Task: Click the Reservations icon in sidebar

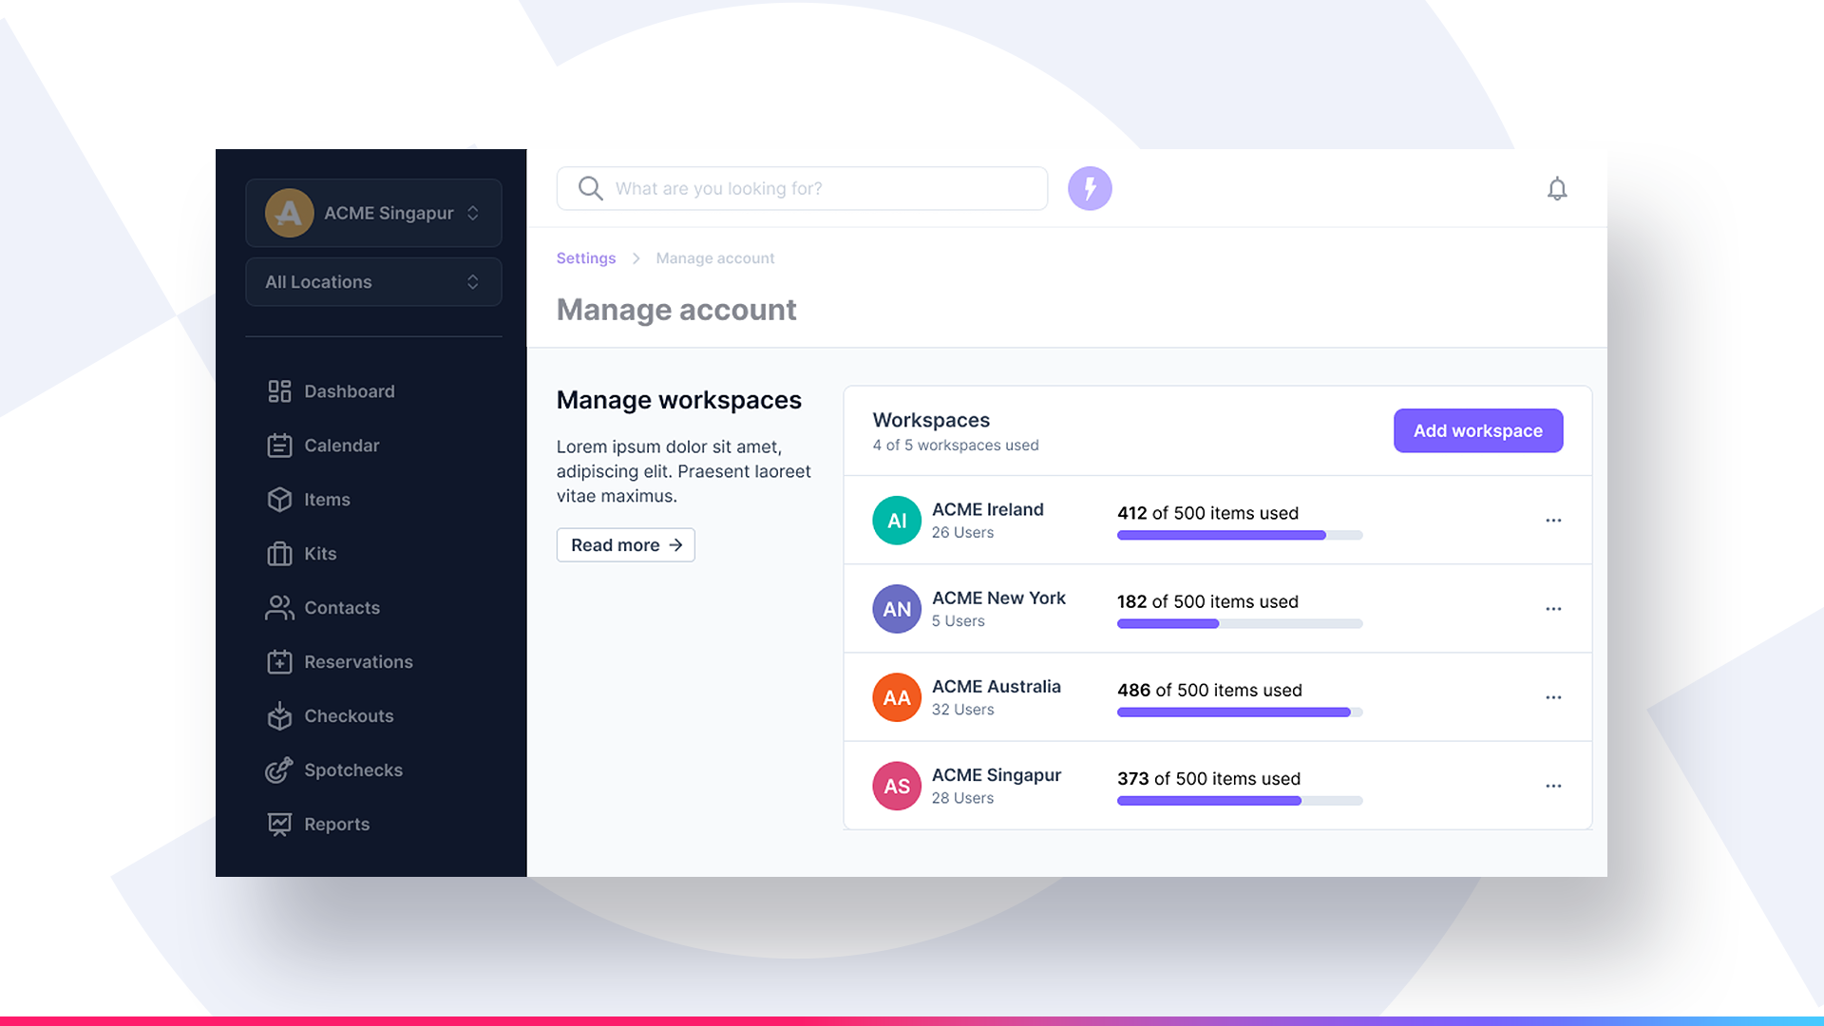Action: 278,660
